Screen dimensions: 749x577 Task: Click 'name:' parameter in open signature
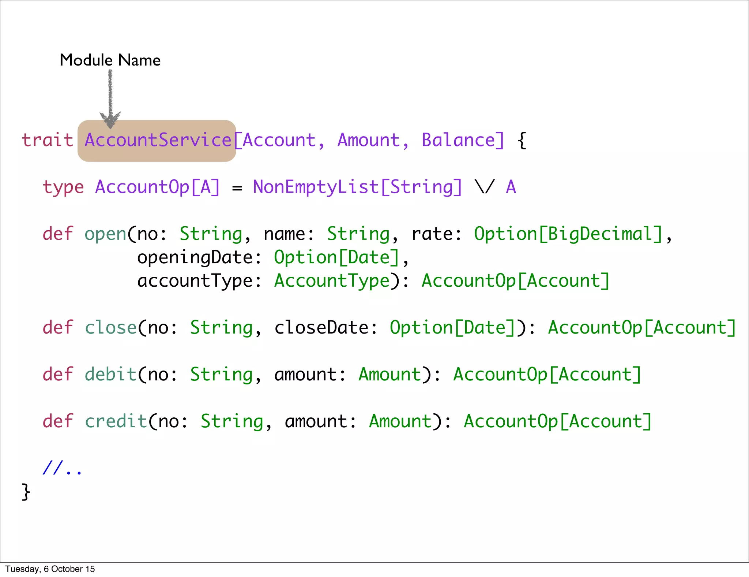[289, 234]
